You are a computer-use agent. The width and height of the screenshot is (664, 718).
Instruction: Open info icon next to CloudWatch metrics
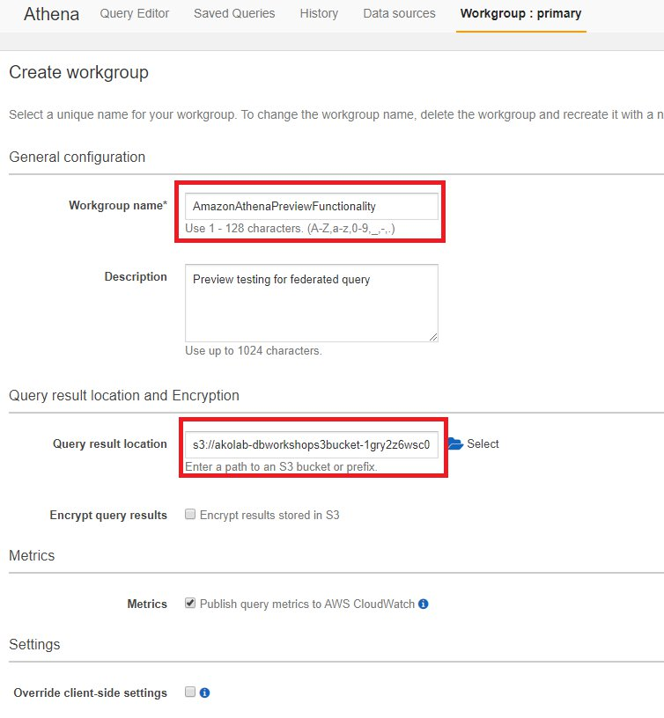point(424,604)
